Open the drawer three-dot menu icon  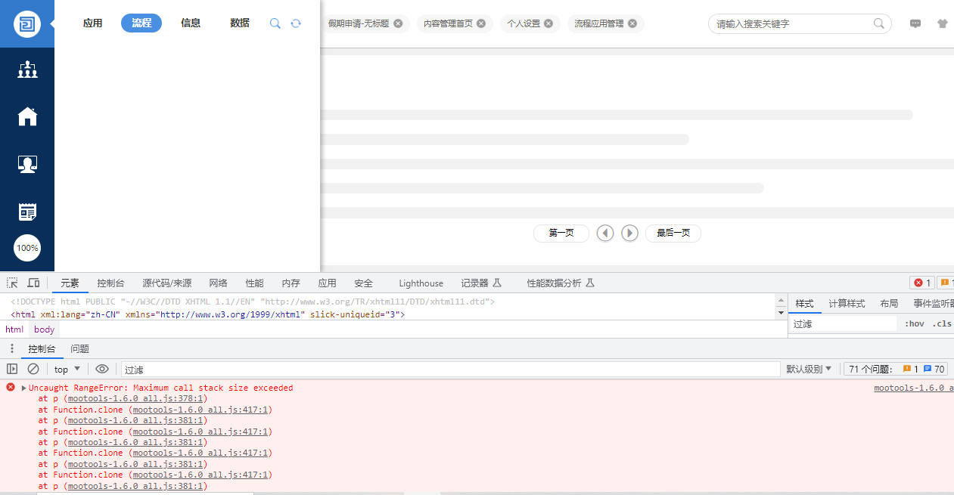(11, 348)
